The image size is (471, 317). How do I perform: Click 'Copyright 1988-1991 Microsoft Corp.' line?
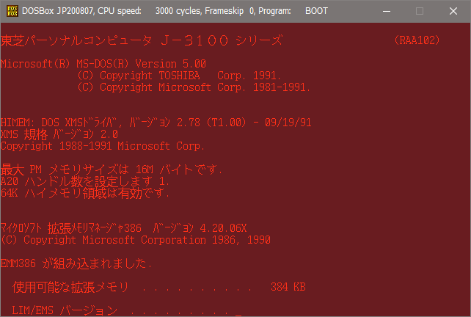click(103, 146)
